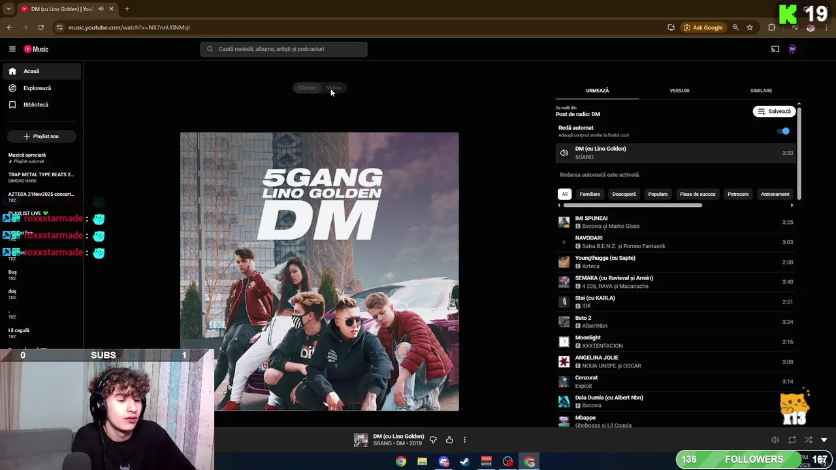Open a new browser tab
836x470 pixels.
pos(127,9)
